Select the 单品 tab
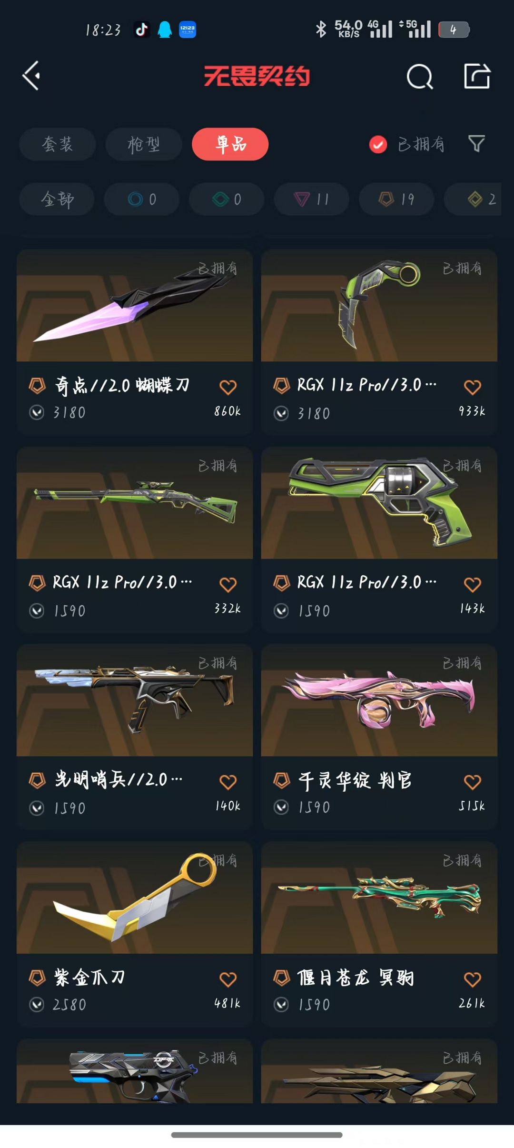Screen dimensions: 514x1148 pos(230,144)
